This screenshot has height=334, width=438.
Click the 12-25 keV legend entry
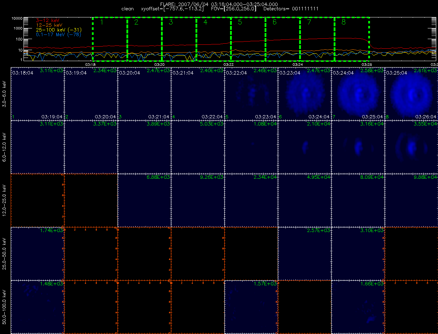[49, 25]
